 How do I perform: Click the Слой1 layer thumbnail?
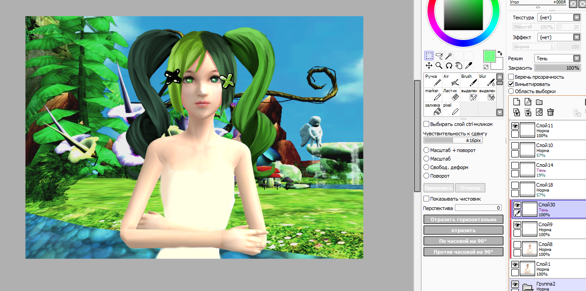click(x=527, y=269)
